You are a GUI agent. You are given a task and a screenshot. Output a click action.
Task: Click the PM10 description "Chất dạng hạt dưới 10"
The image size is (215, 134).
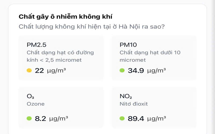tap(150, 52)
